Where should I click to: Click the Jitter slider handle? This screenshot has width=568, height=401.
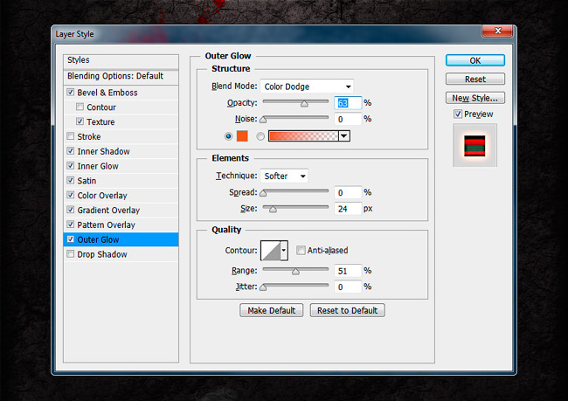(263, 287)
